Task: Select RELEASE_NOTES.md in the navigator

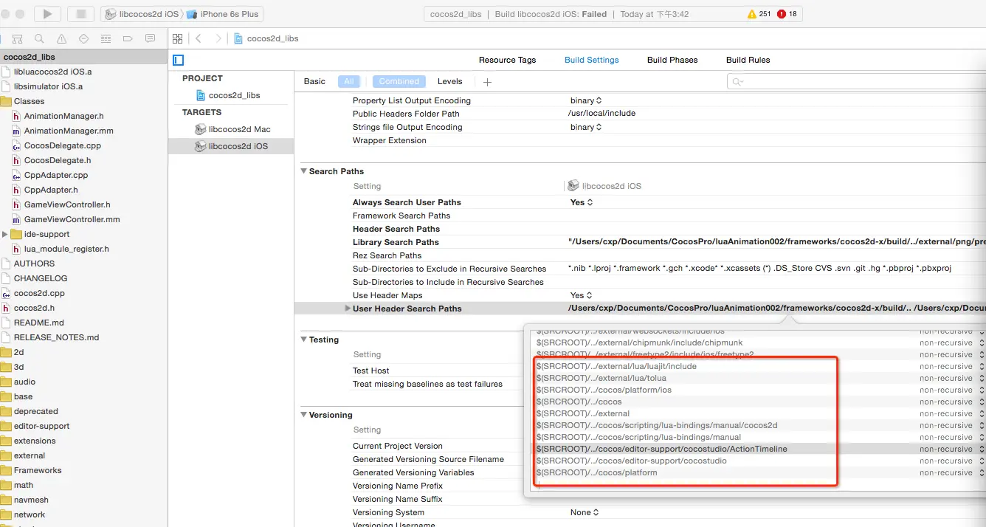Action: click(56, 337)
